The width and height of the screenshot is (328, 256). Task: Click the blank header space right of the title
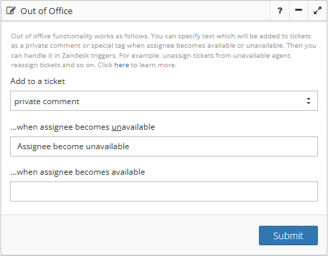pos(171,11)
